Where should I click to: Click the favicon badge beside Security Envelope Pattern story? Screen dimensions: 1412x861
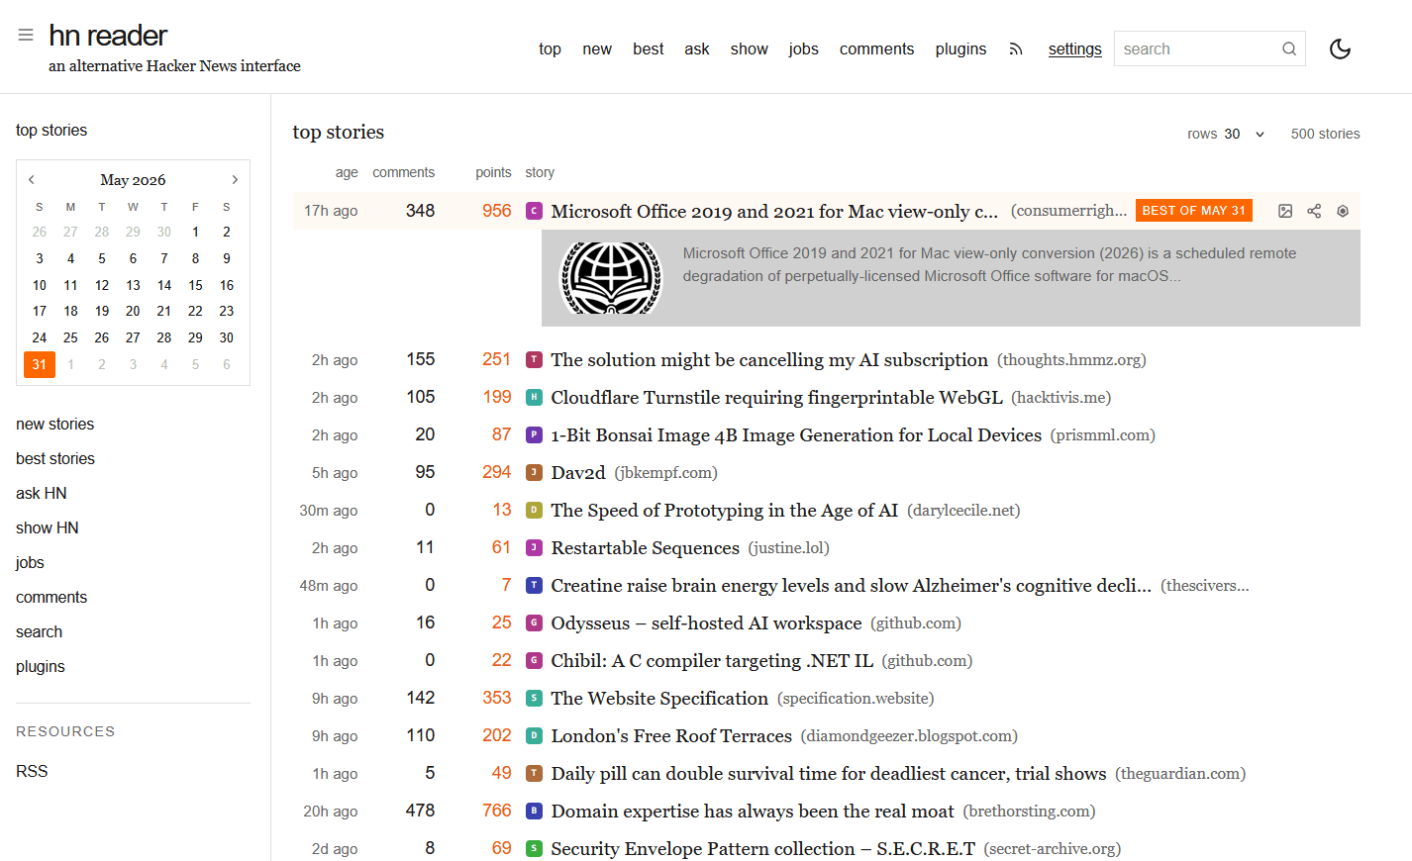(534, 848)
